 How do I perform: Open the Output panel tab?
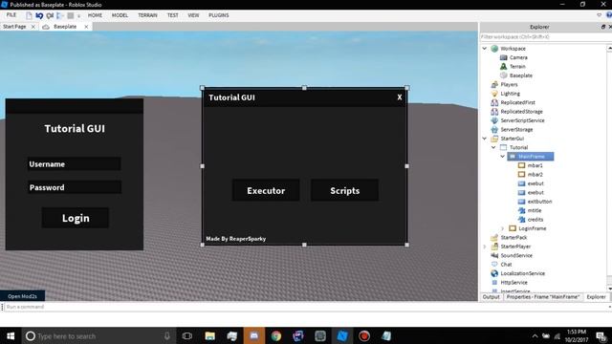tap(491, 297)
